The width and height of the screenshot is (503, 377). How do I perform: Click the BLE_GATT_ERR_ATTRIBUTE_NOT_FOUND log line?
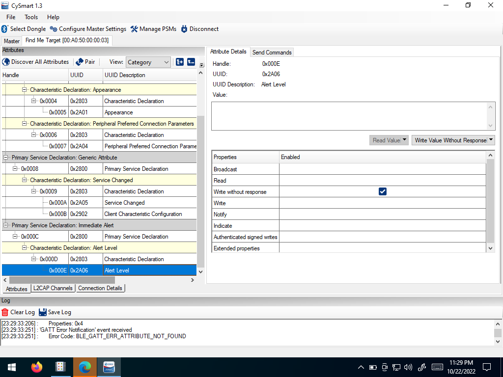(x=93, y=336)
